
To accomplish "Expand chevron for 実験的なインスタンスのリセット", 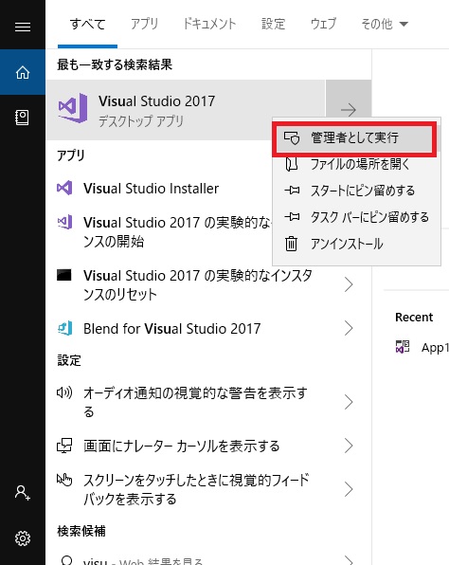I will (x=349, y=284).
